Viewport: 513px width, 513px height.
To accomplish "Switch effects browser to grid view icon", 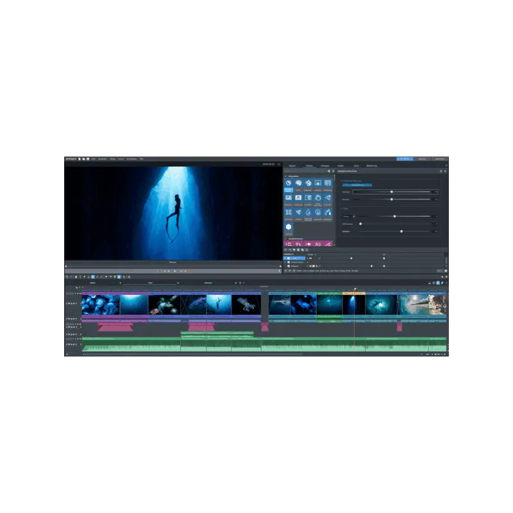I will (329, 171).
